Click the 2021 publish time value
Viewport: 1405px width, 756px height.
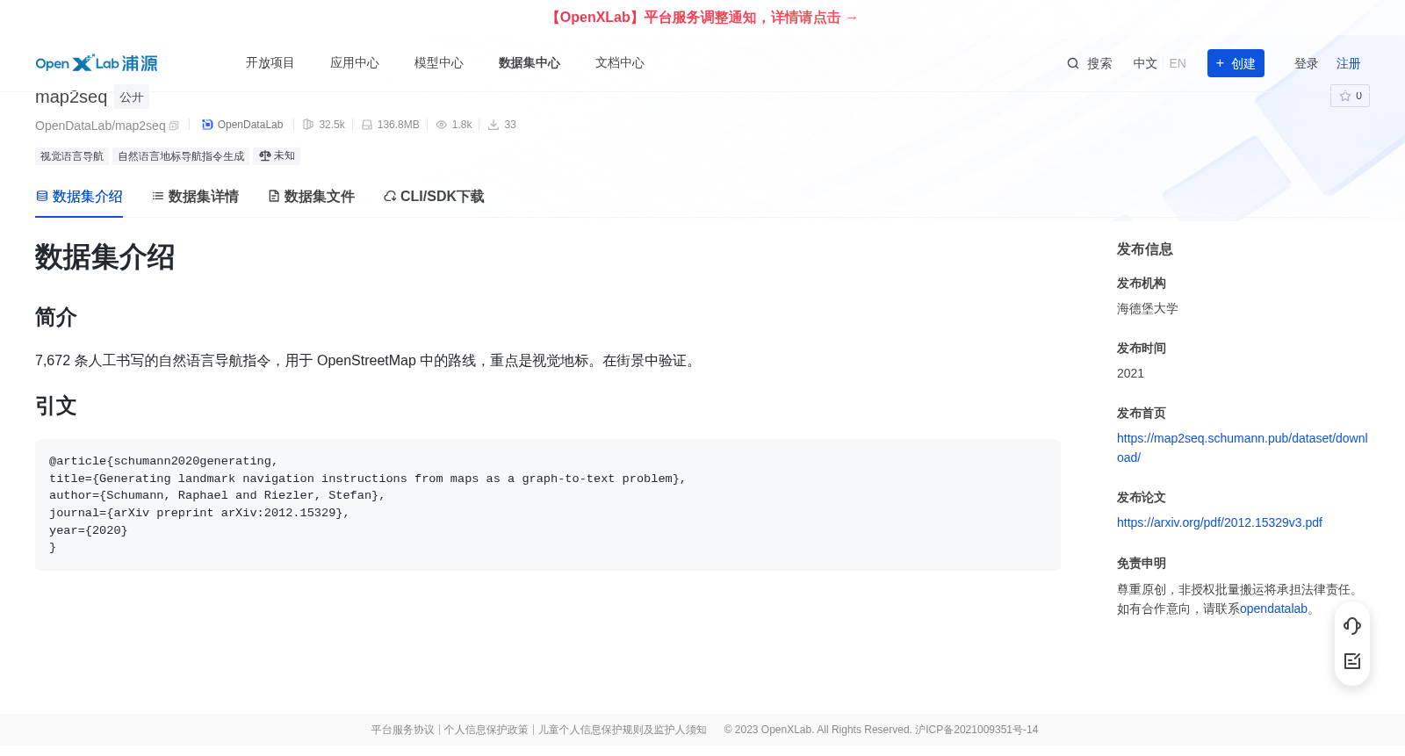(x=1130, y=374)
